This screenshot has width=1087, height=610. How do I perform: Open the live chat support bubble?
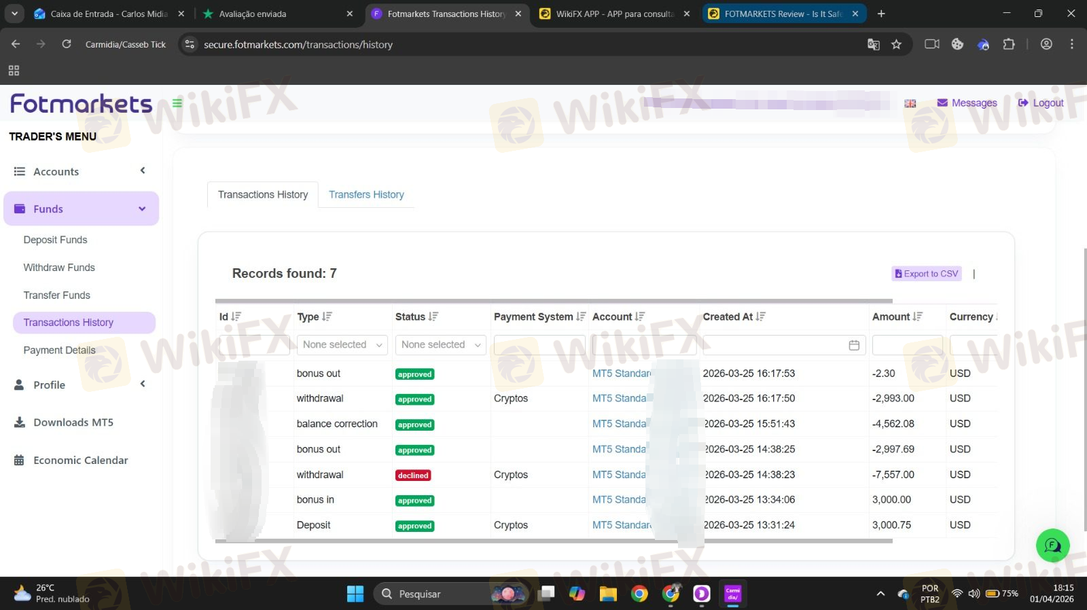1052,545
